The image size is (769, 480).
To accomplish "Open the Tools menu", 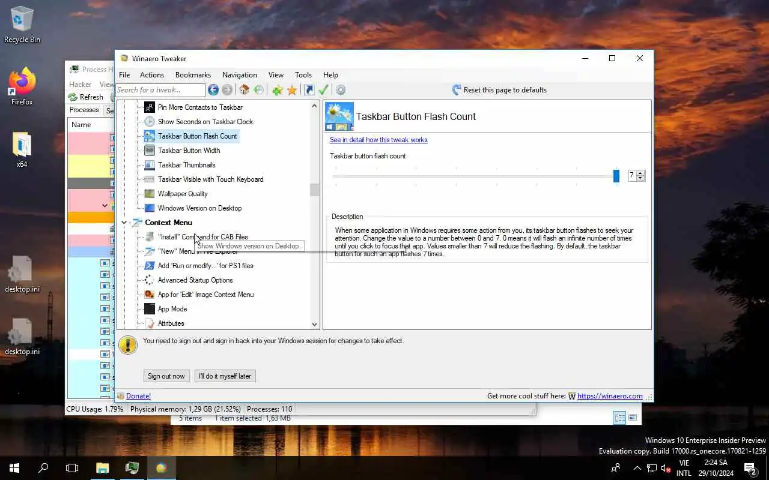I will [303, 75].
